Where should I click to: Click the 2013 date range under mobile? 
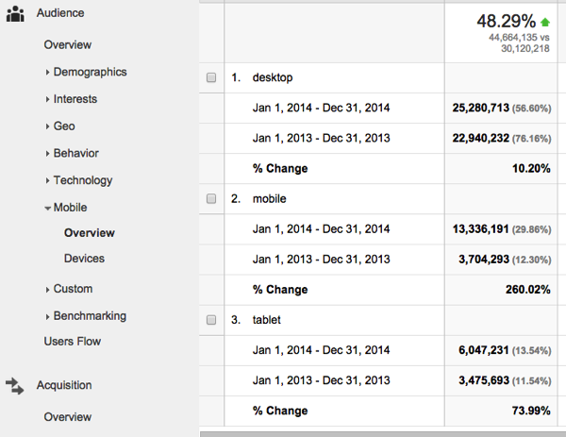[x=322, y=260]
